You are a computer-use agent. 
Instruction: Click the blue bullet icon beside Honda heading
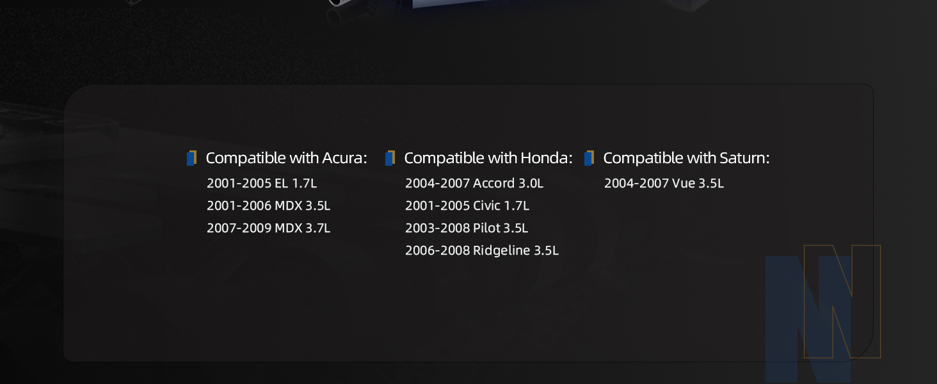390,158
